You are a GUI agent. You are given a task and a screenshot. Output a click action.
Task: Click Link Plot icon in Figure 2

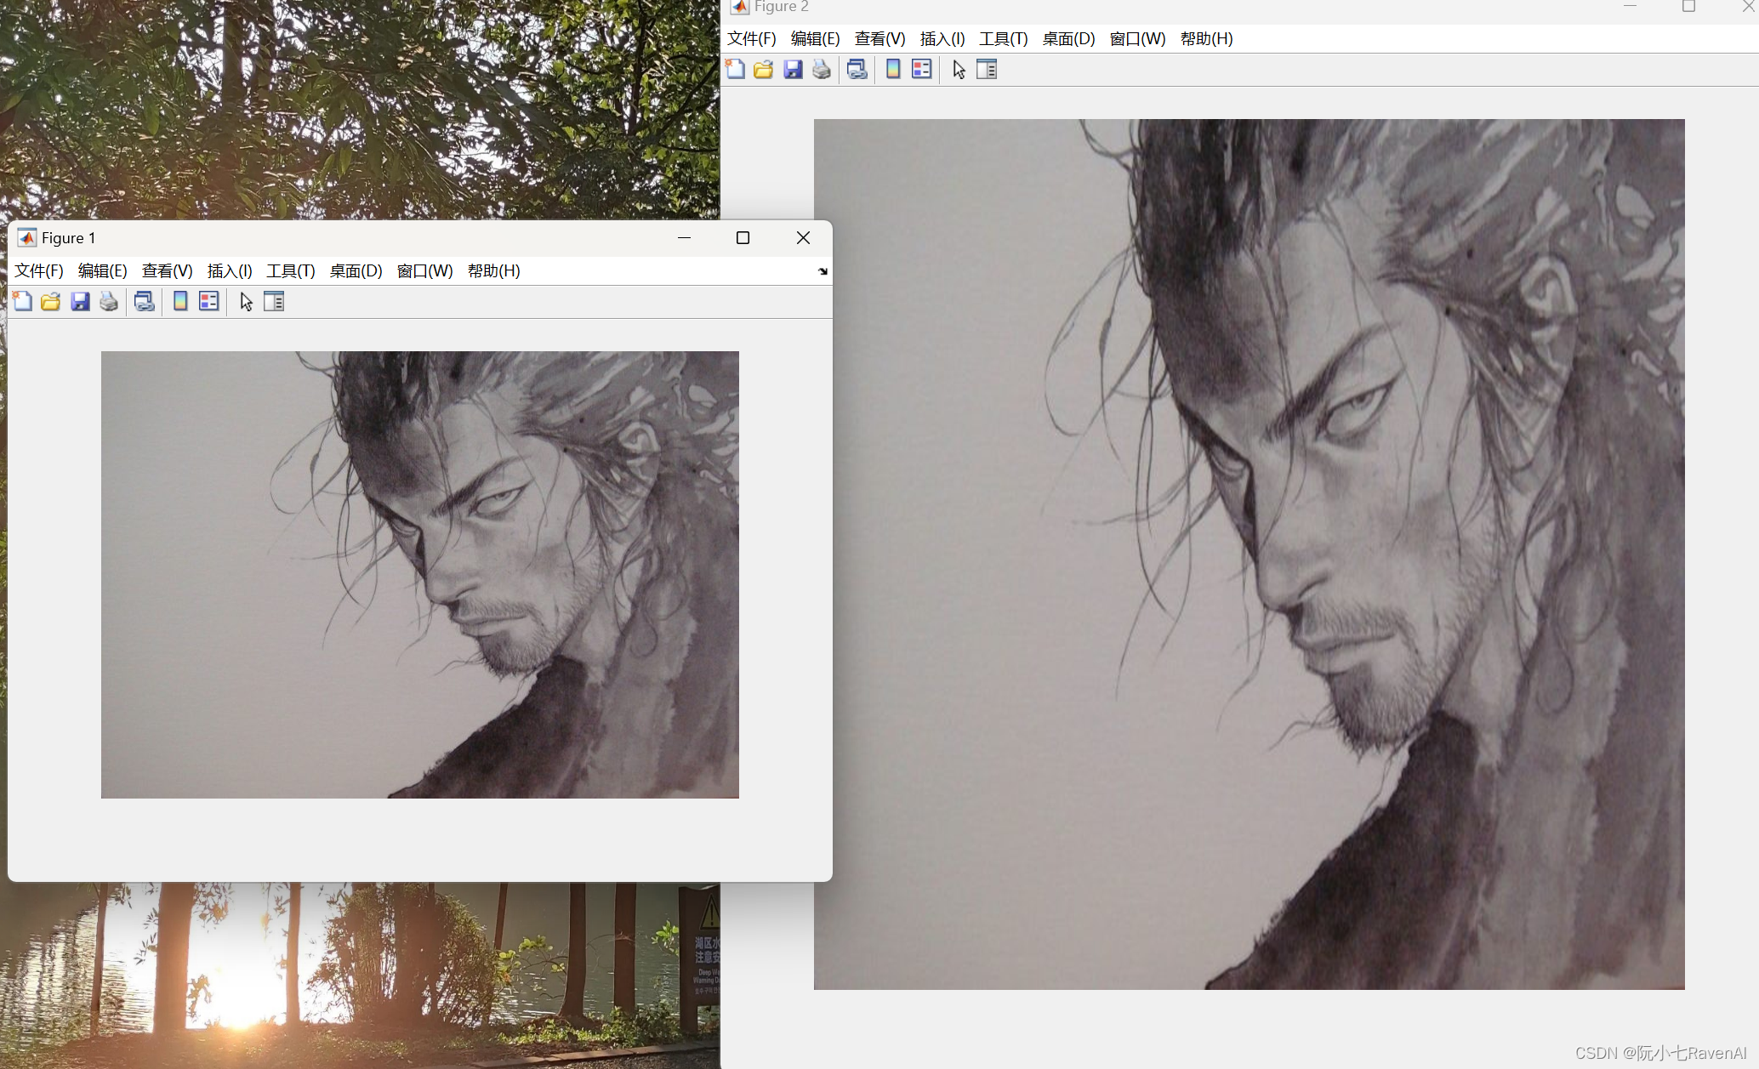tap(857, 70)
